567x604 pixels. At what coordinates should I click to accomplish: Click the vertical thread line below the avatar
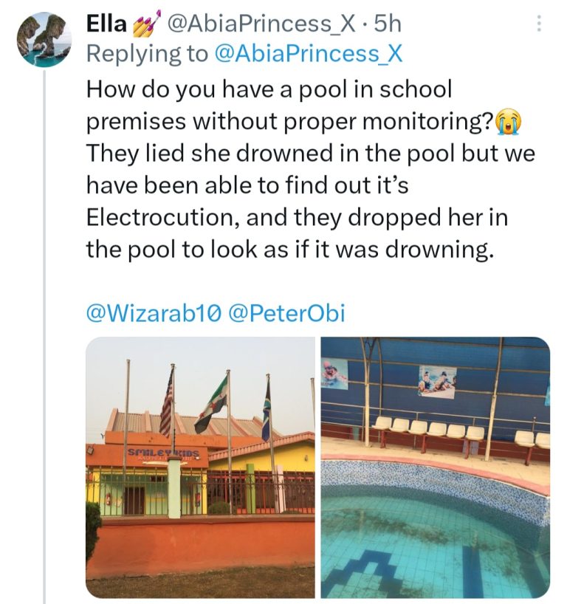pyautogui.click(x=44, y=332)
